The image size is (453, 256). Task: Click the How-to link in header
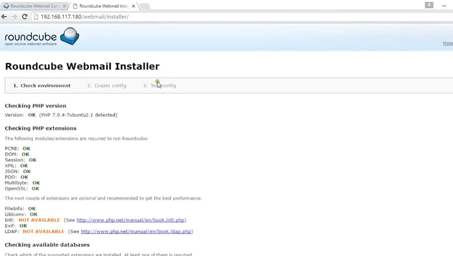(448, 43)
